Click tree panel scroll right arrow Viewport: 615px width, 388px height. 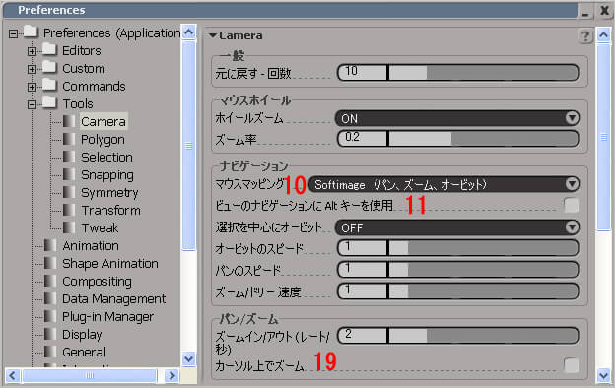(x=171, y=375)
